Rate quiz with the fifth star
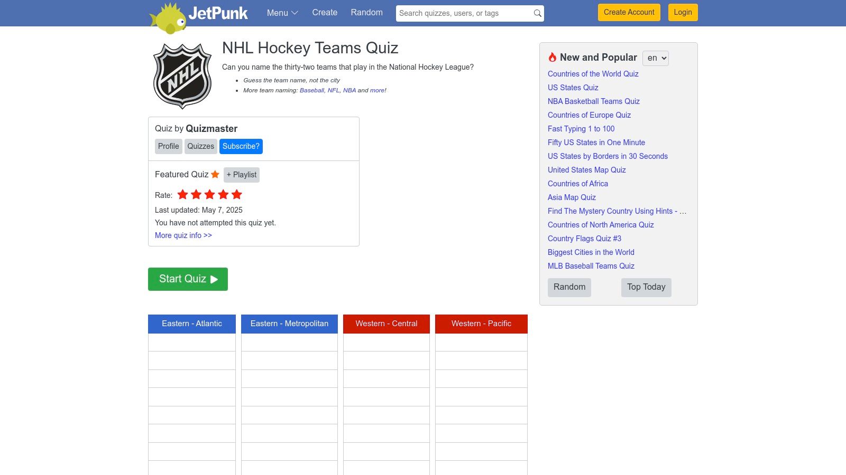This screenshot has height=475, width=846. pos(237,195)
